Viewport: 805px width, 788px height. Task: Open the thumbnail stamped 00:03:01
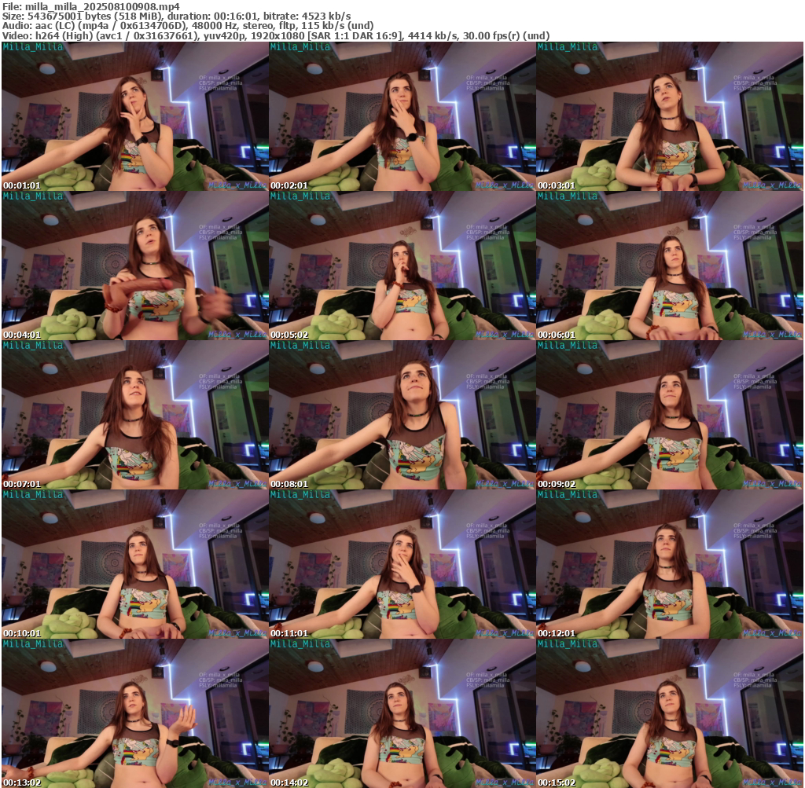point(670,116)
